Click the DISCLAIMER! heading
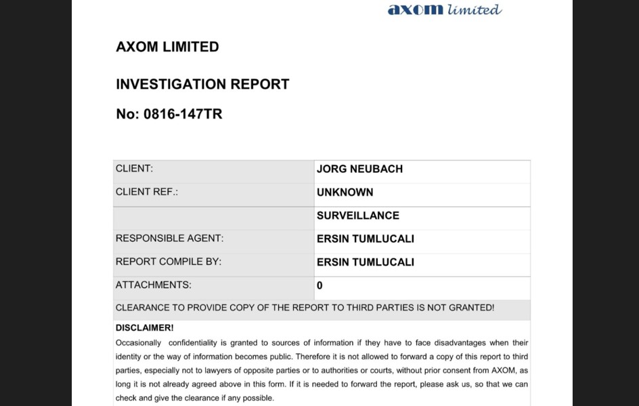This screenshot has width=639, height=406. [144, 328]
